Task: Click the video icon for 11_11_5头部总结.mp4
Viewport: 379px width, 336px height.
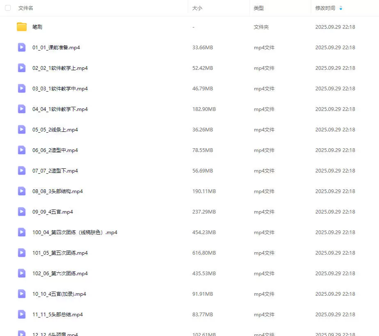Action: (x=22, y=315)
